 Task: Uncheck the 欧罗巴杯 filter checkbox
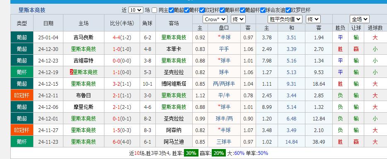(x=288, y=10)
